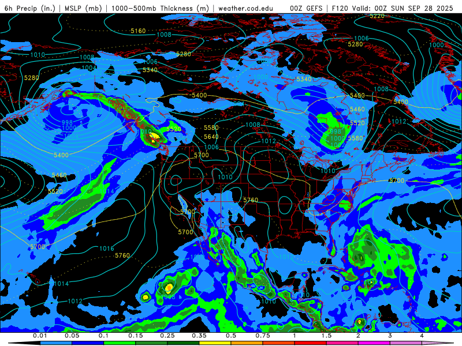The image size is (462, 346).
Task: Click the '00Z GEFS' model run label
Action: click(x=306, y=8)
